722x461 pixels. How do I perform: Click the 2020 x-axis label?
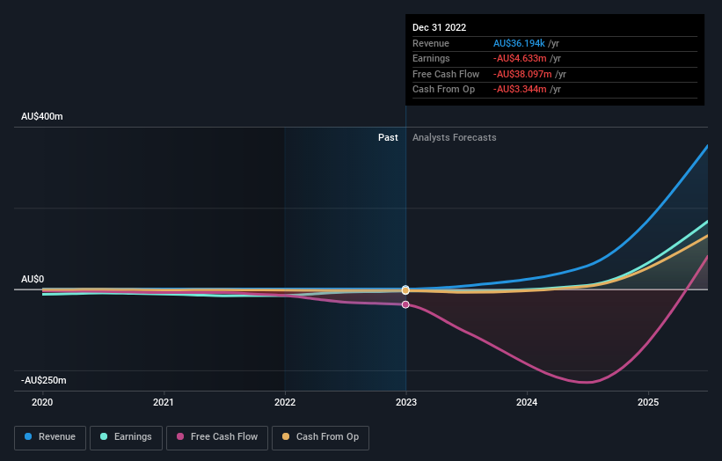coord(42,402)
